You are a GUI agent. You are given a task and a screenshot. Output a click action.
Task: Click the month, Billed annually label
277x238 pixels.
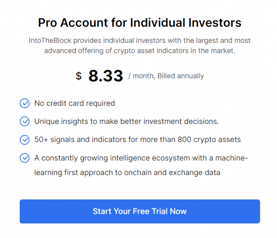click(x=166, y=76)
